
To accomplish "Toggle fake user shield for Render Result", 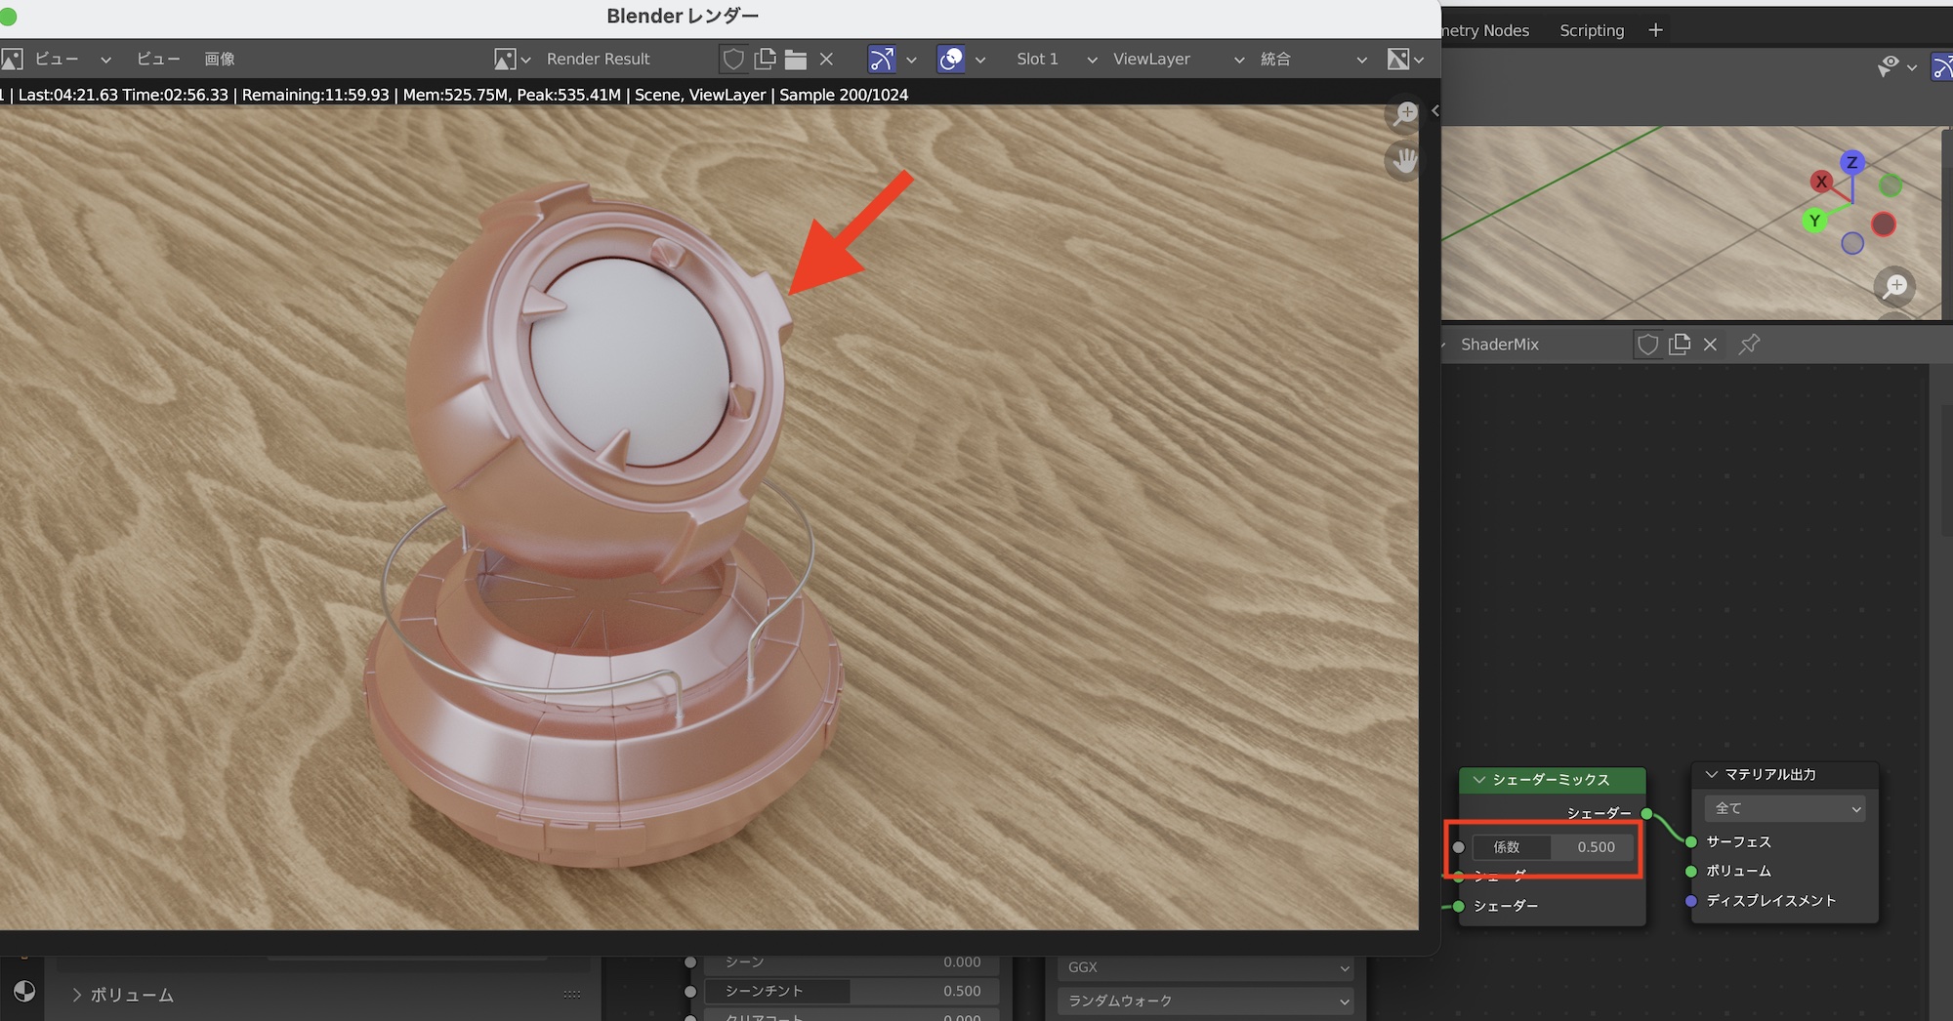I will [x=733, y=60].
